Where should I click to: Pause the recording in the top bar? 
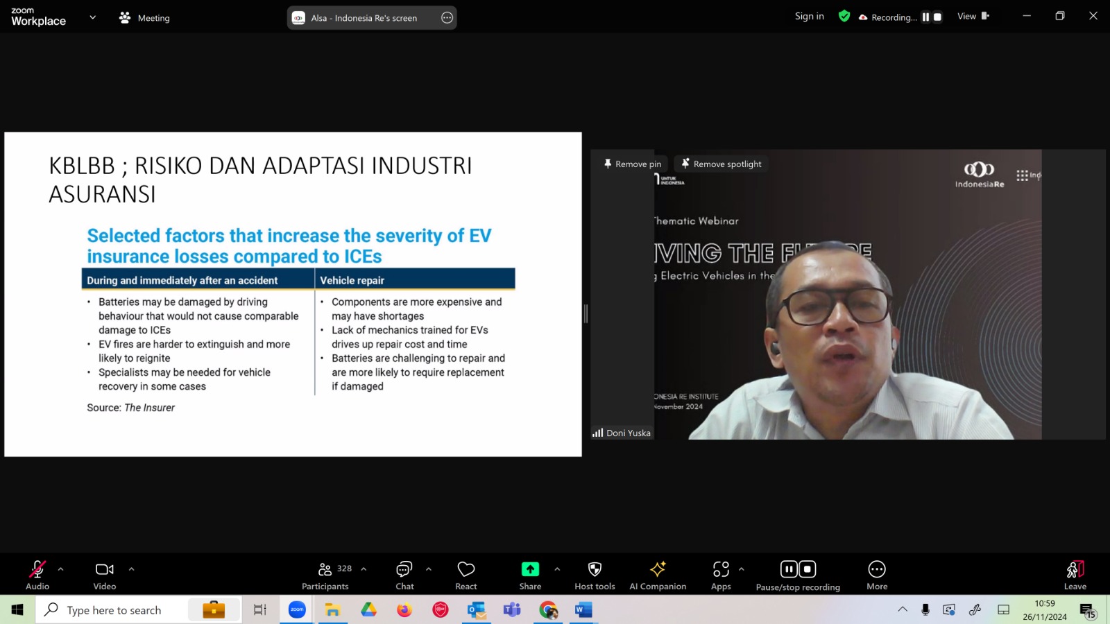[x=925, y=17]
